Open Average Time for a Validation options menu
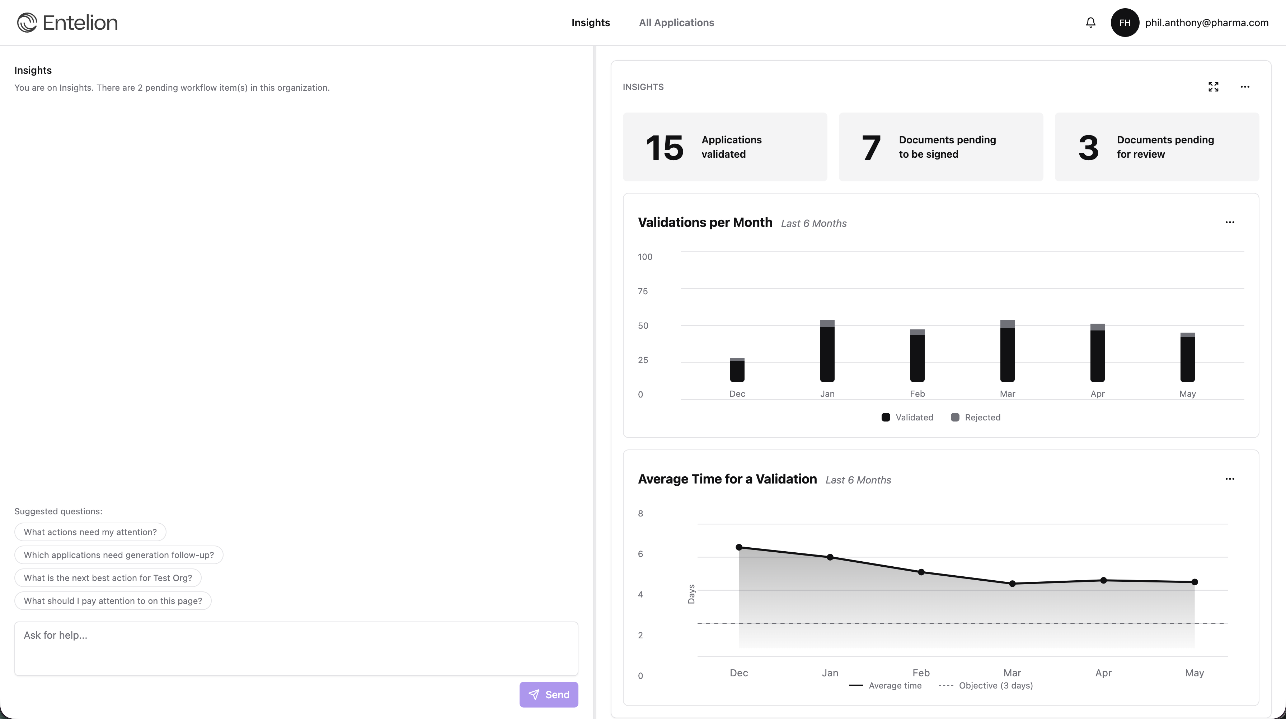The width and height of the screenshot is (1286, 719). (1230, 479)
